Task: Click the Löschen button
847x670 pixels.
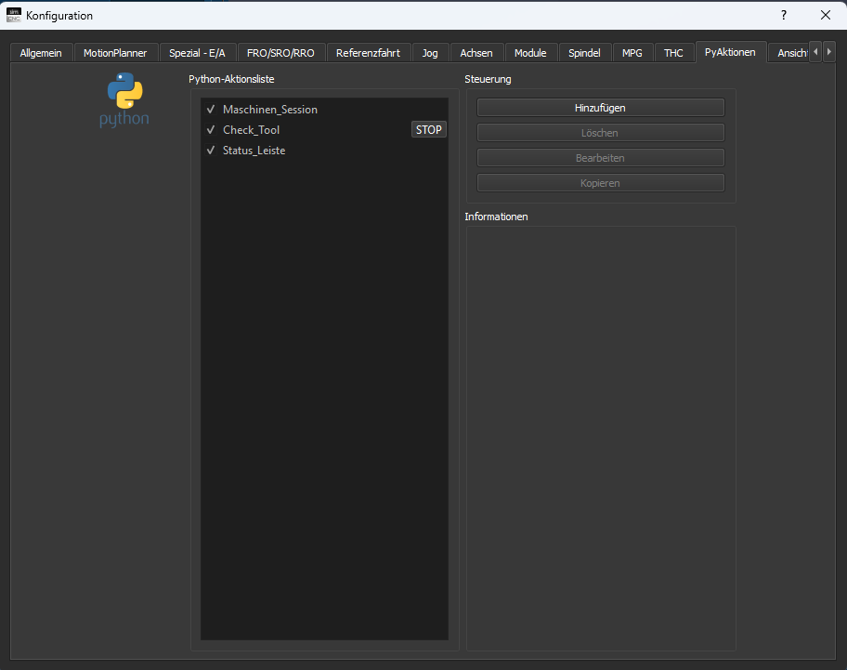Action: tap(600, 133)
